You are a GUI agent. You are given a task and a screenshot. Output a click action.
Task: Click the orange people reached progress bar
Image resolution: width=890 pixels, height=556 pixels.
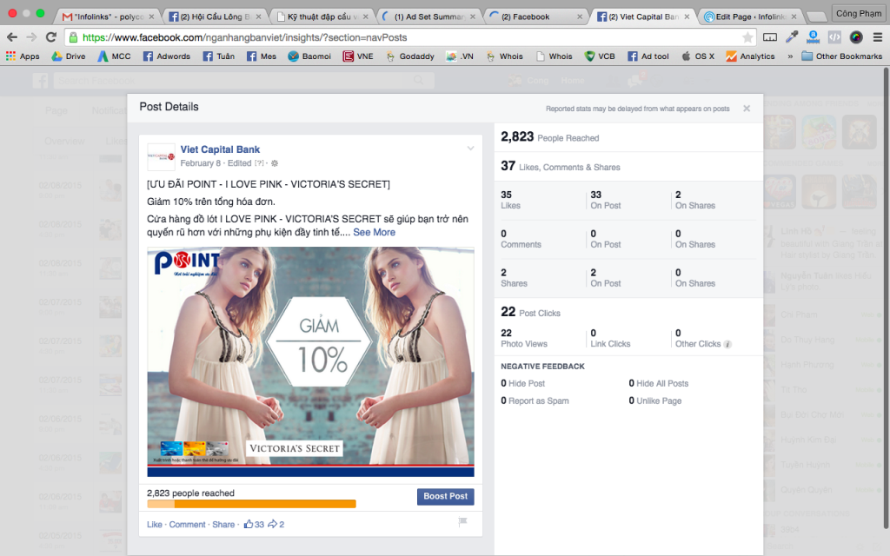click(251, 504)
